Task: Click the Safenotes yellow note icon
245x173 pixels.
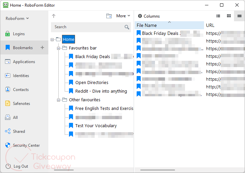Action: (x=8, y=103)
